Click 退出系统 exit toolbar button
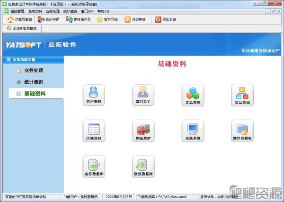284x202 pixels. [x=165, y=19]
